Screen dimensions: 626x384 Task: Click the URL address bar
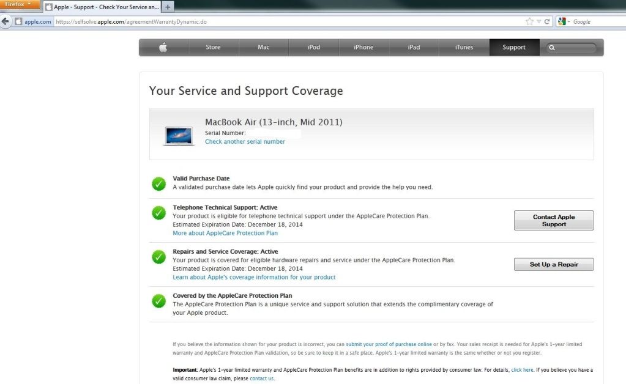tap(288, 21)
